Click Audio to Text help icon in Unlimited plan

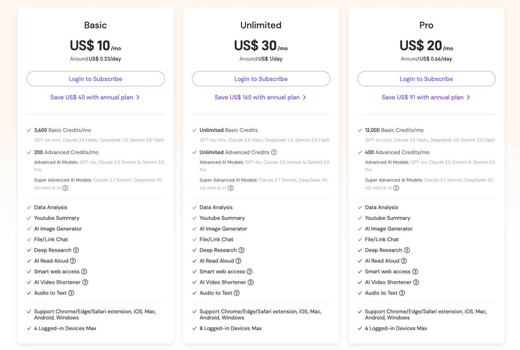point(236,293)
